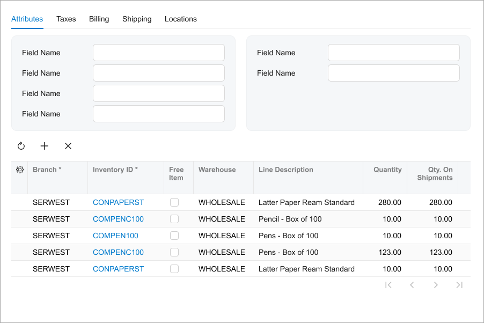Toggle Free Item checkbox for first CONPAPERST row
The width and height of the screenshot is (484, 323).
pos(174,202)
